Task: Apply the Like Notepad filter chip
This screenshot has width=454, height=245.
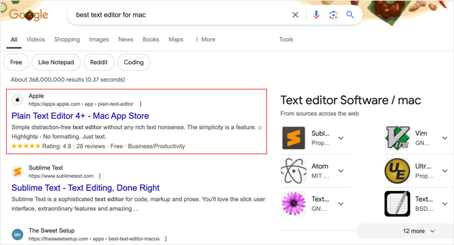Action: click(56, 62)
